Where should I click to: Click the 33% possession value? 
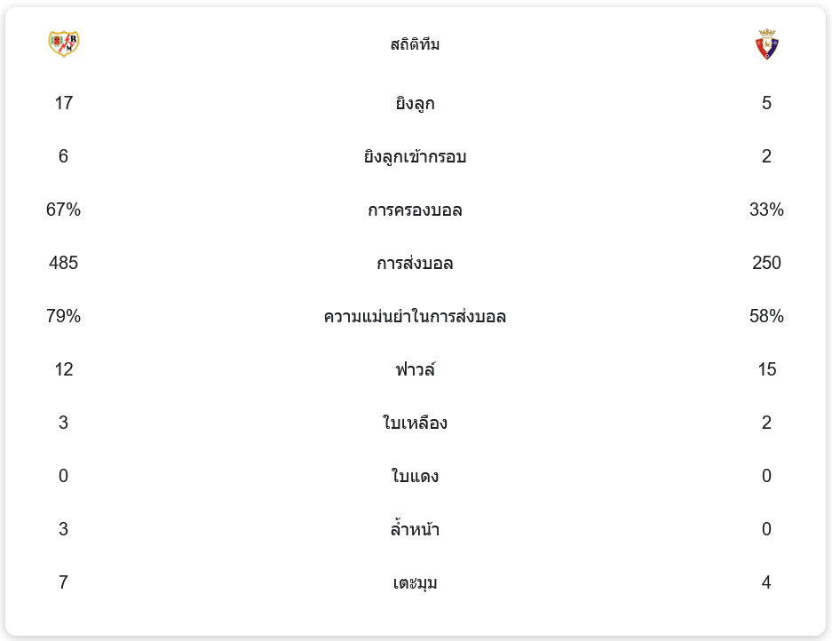(x=766, y=210)
